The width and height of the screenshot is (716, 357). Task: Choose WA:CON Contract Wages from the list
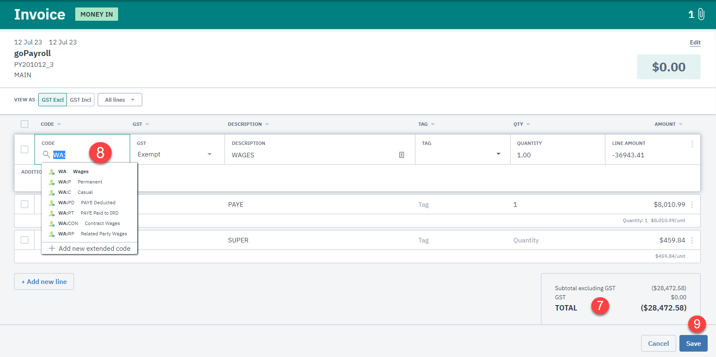point(89,223)
